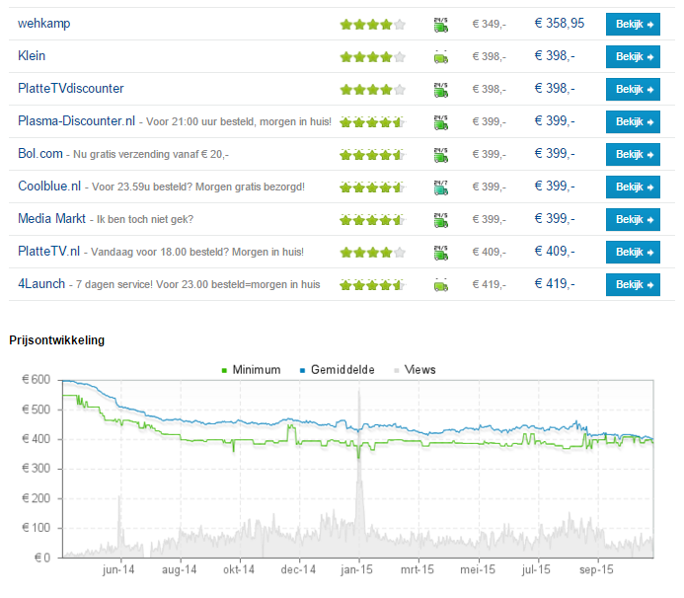684x598 pixels.
Task: Open the PlatteTVdiscounter shop link
Action: (x=71, y=89)
